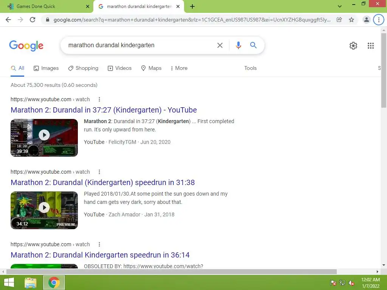Close the marathon durandal kindergarten tab

tap(178, 6)
